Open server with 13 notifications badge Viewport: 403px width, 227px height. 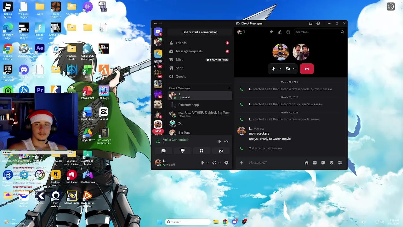pyautogui.click(x=158, y=63)
